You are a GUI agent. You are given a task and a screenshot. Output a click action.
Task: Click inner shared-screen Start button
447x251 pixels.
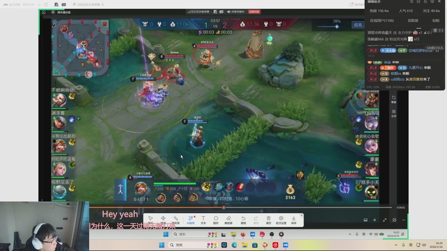(x=165, y=234)
